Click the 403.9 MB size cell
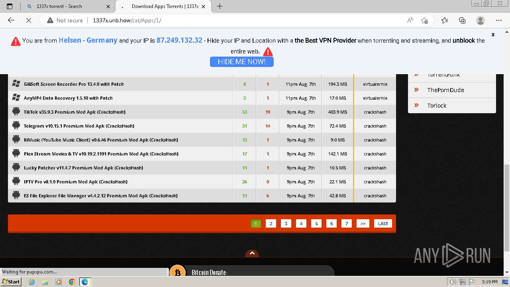510x287 pixels. (x=337, y=112)
